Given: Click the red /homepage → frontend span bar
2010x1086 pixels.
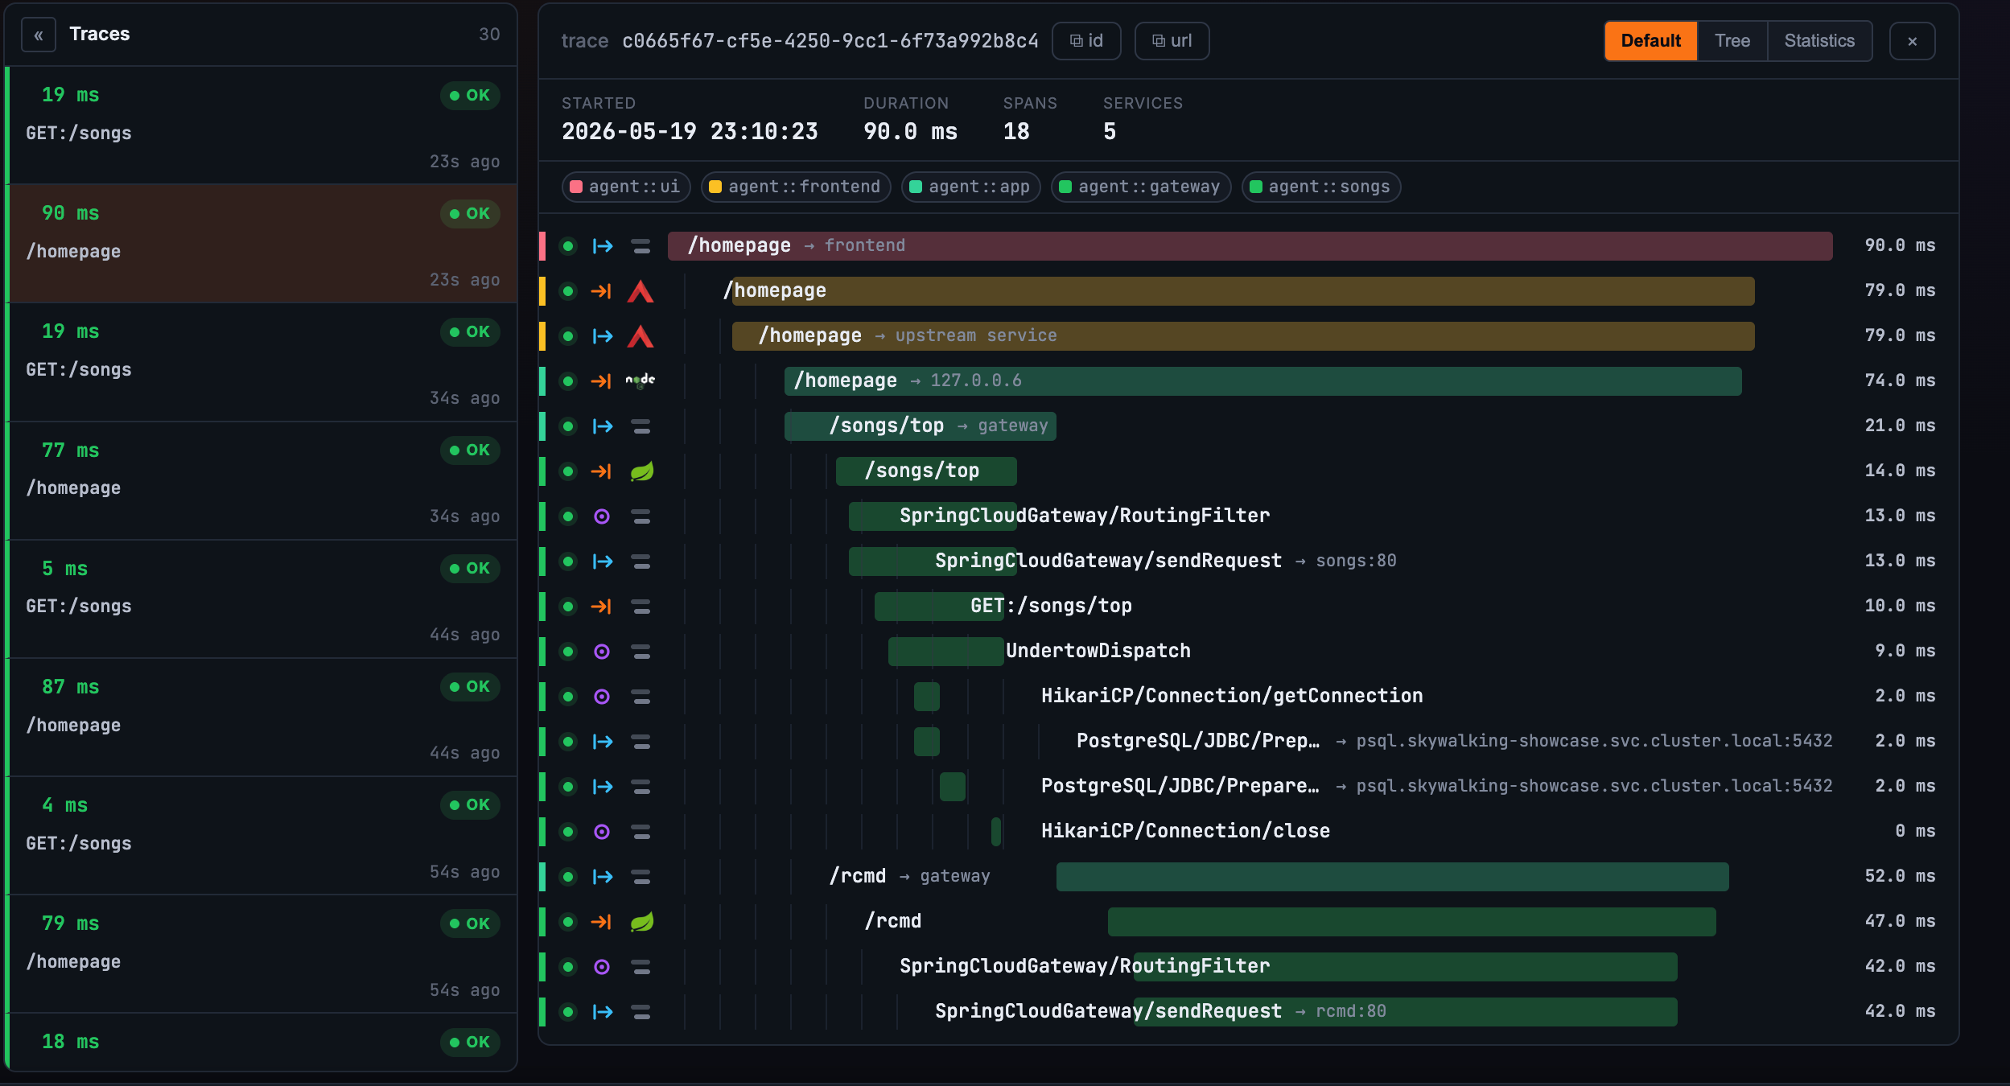Looking at the screenshot, I should coord(1250,246).
